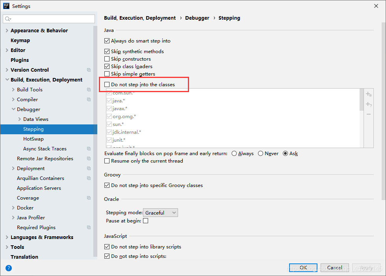The height and width of the screenshot is (276, 386).
Task: Click the add class button with plus icon
Action: [x=369, y=94]
